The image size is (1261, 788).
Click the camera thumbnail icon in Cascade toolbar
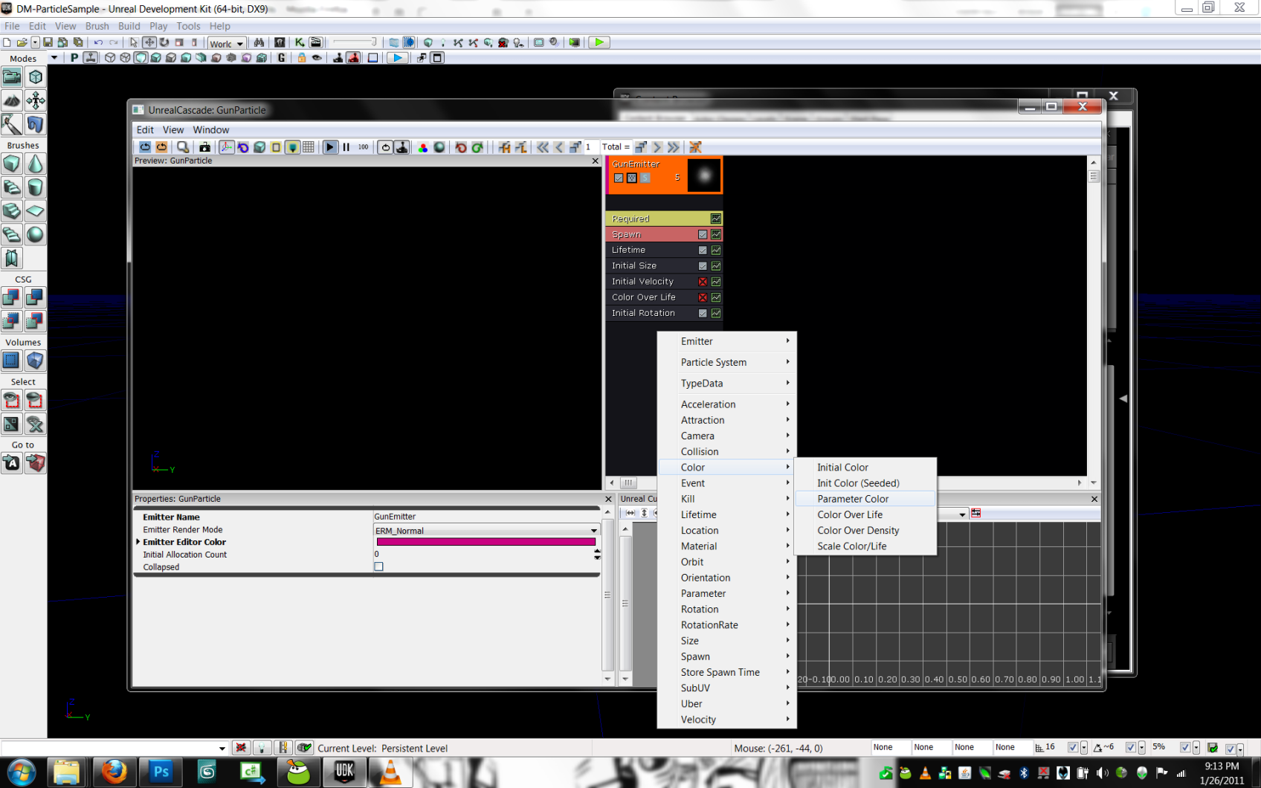pyautogui.click(x=205, y=147)
